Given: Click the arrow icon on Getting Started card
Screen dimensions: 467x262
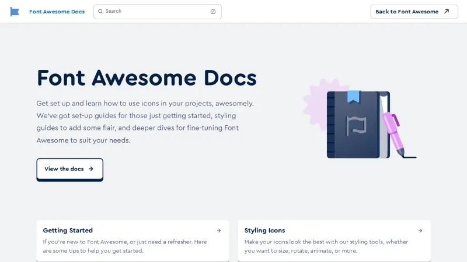Looking at the screenshot, I should [219, 231].
